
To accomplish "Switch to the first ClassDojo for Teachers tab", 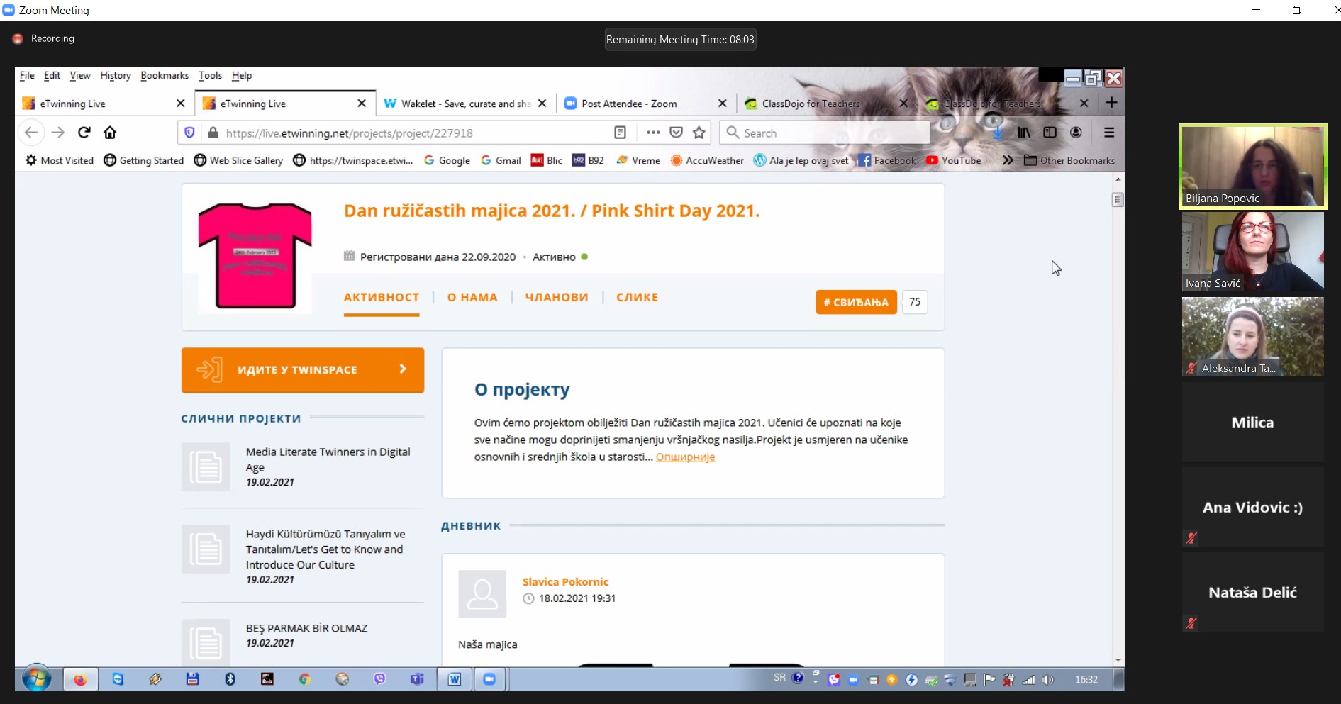I will tap(826, 104).
